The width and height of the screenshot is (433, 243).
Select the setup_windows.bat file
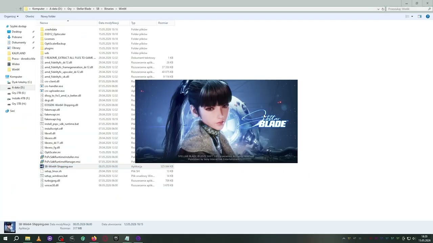coord(56,176)
